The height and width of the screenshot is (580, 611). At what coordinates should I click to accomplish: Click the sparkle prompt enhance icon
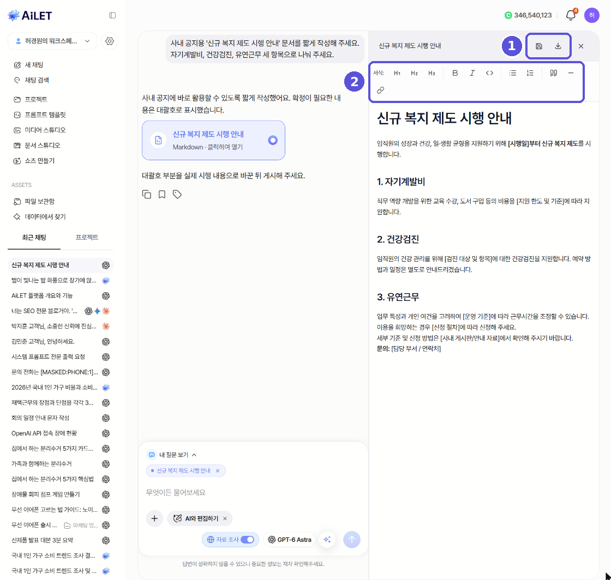(327, 540)
